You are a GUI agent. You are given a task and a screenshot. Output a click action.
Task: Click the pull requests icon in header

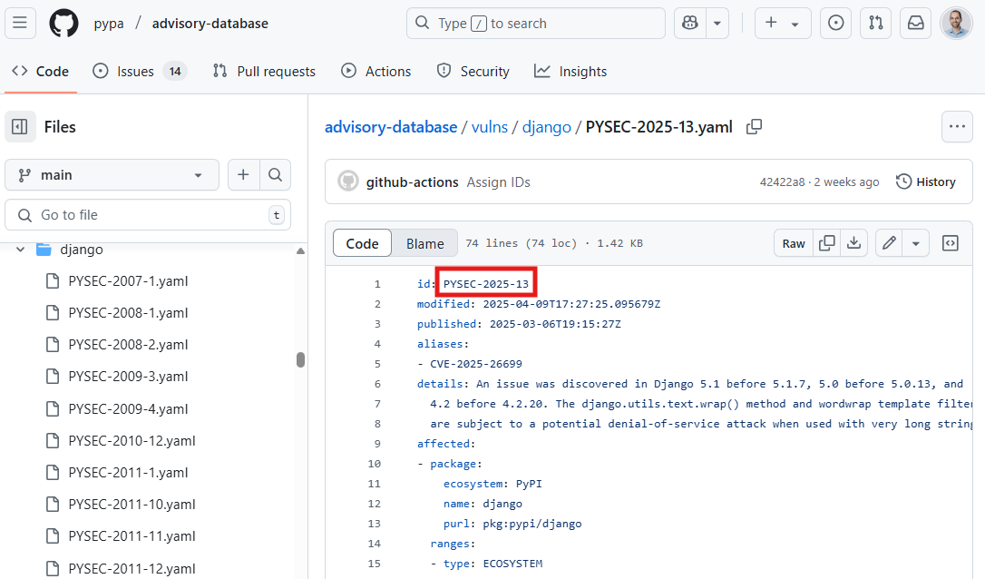[x=875, y=23]
